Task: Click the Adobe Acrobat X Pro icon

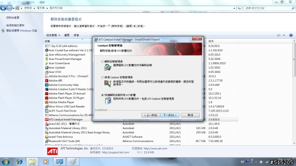Action: click(x=47, y=76)
